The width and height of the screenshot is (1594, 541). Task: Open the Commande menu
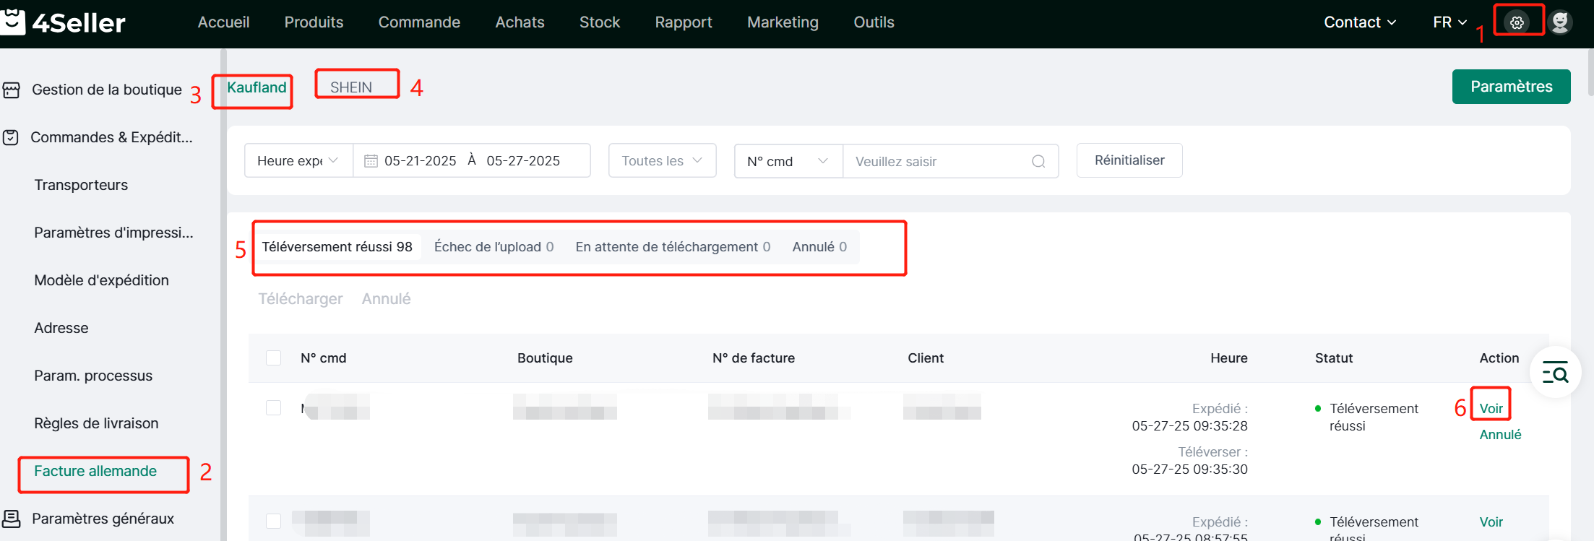tap(419, 22)
